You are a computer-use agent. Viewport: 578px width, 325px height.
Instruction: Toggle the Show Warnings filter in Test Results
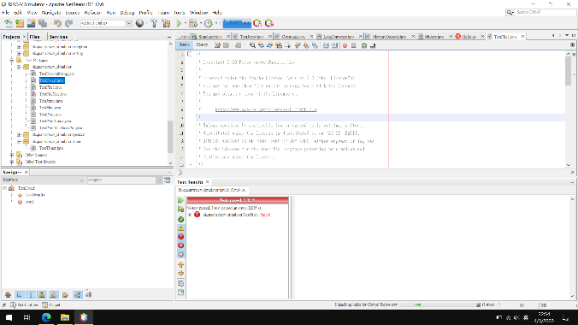[x=180, y=228]
